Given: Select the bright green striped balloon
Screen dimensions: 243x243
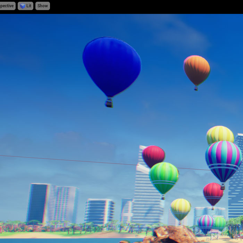Looking at the screenshot, I should 164,176.
